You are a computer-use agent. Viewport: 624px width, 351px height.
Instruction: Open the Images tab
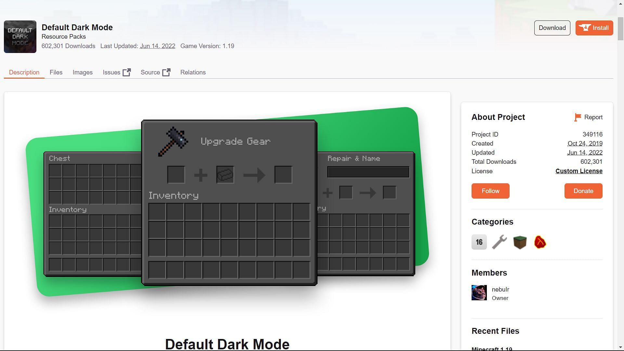[83, 72]
